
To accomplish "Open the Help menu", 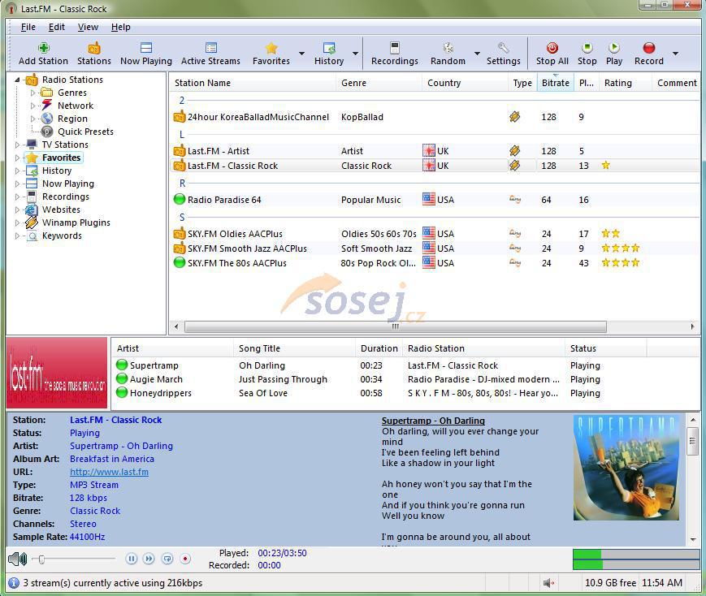I will coord(121,27).
